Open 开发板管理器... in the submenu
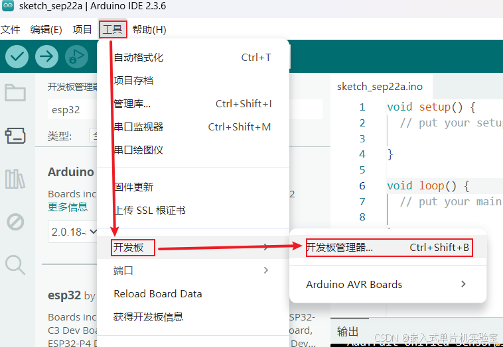The width and height of the screenshot is (503, 347). pos(388,248)
